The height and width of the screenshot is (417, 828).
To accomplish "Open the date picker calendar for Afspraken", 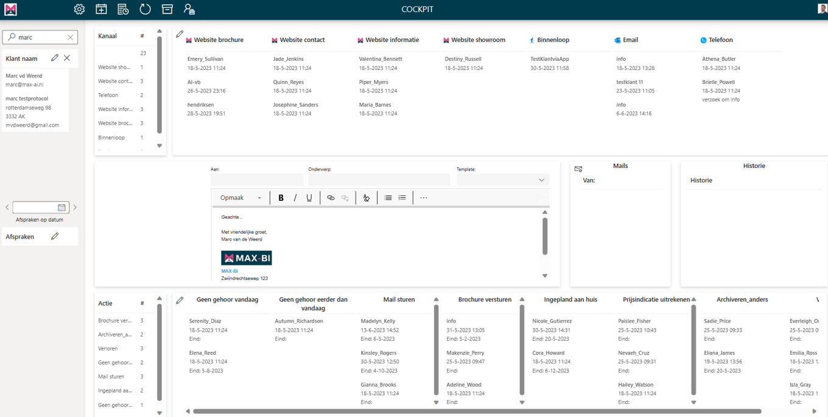I will pos(61,208).
